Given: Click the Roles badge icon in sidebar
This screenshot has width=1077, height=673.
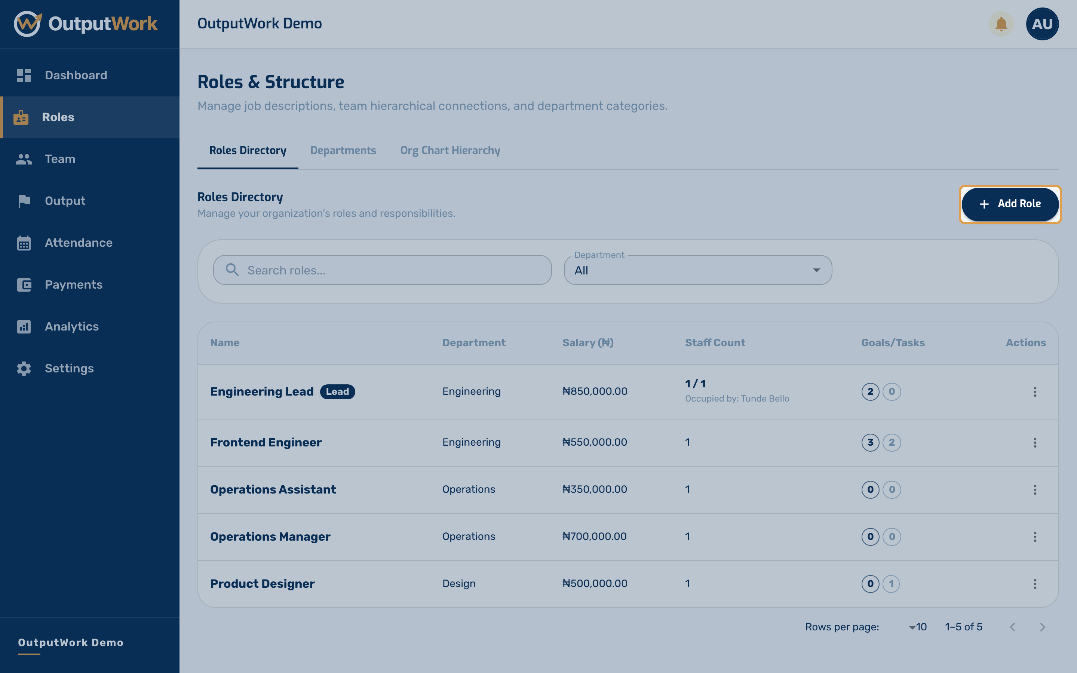Looking at the screenshot, I should (x=21, y=117).
